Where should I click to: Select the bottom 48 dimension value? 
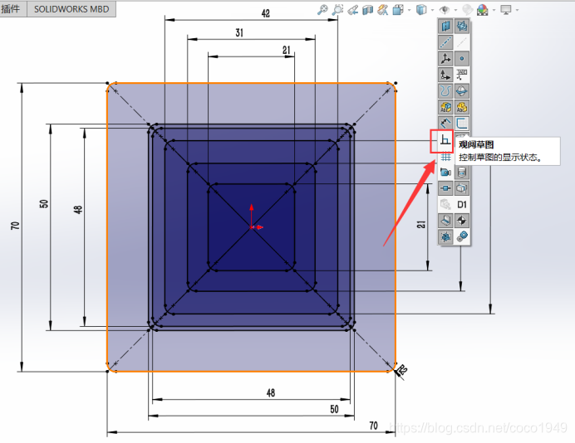pos(271,393)
